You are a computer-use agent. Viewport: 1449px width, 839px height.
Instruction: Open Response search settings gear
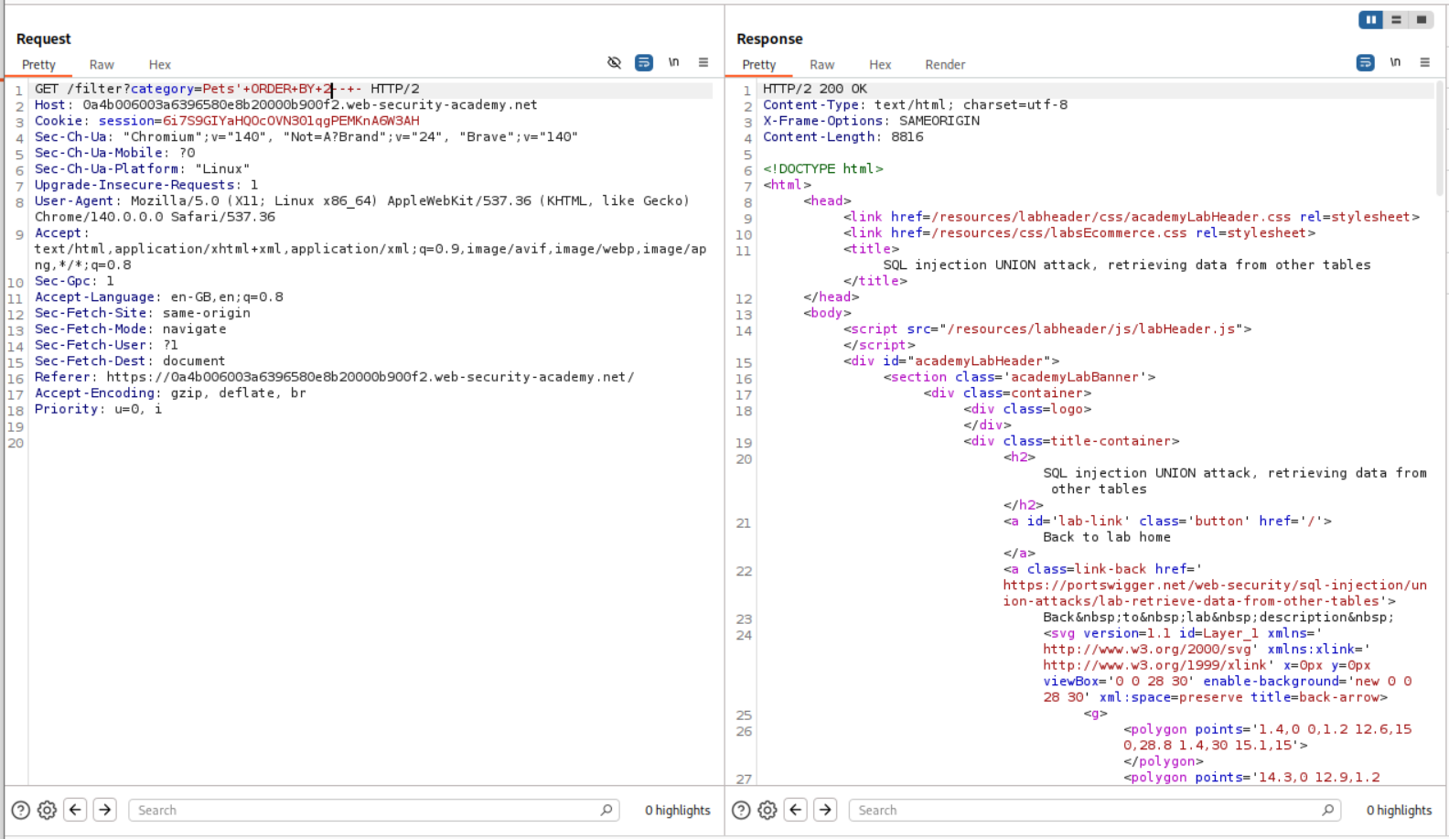pos(767,810)
